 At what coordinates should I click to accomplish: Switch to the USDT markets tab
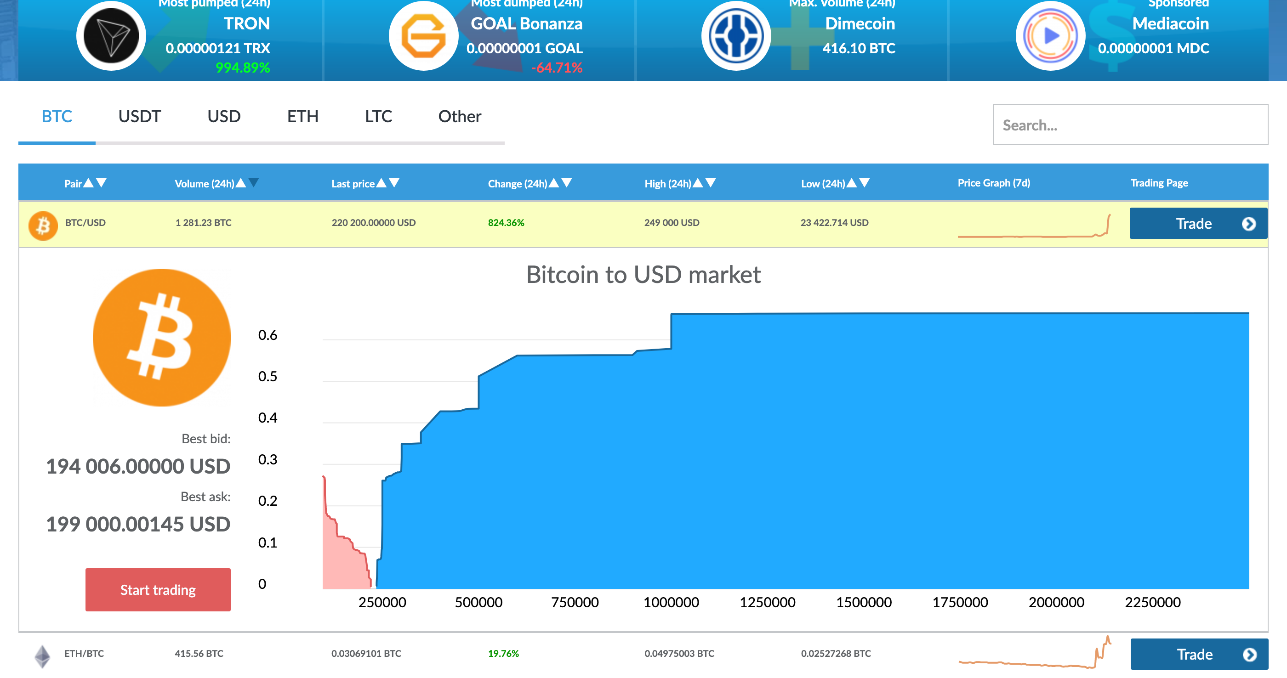(x=139, y=116)
